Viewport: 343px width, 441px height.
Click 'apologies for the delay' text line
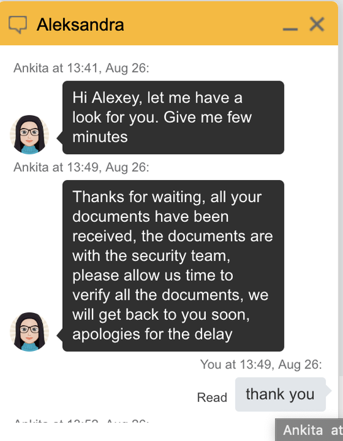(x=152, y=335)
